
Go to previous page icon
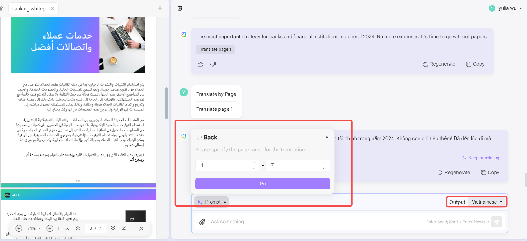[78, 228]
